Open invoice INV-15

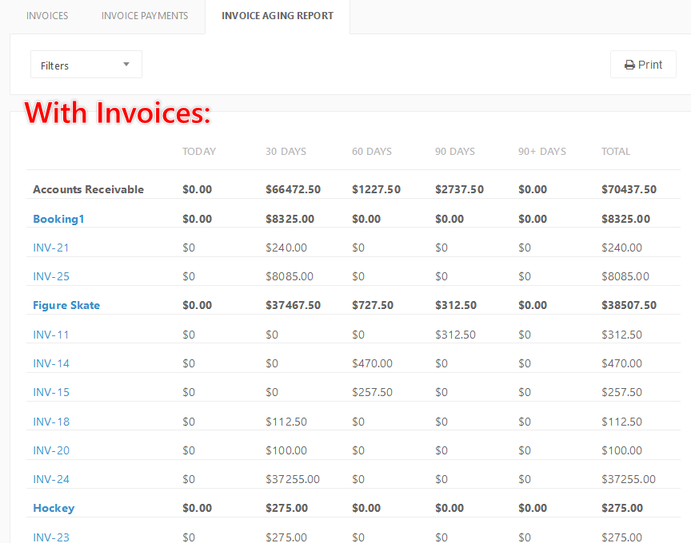click(x=51, y=392)
